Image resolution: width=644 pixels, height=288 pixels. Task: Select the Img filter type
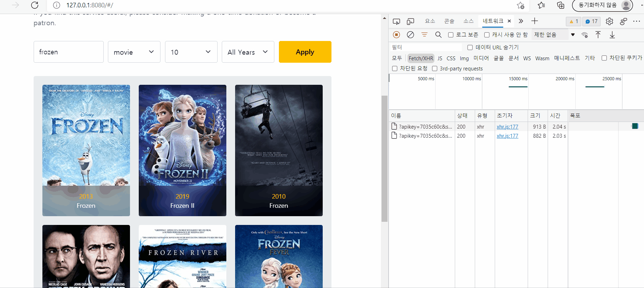(x=464, y=58)
